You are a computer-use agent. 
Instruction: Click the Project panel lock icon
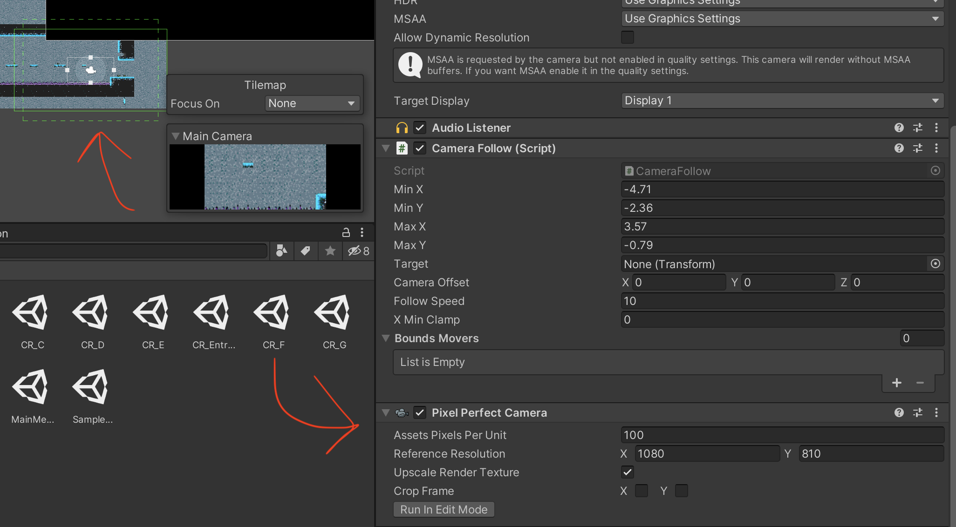point(346,232)
